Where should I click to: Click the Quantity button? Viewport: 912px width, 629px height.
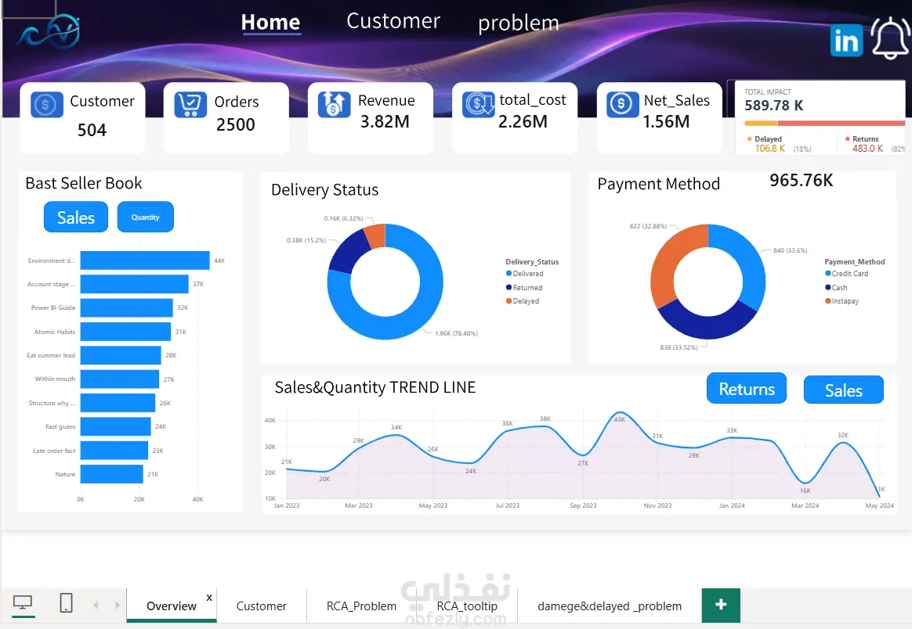tap(146, 217)
